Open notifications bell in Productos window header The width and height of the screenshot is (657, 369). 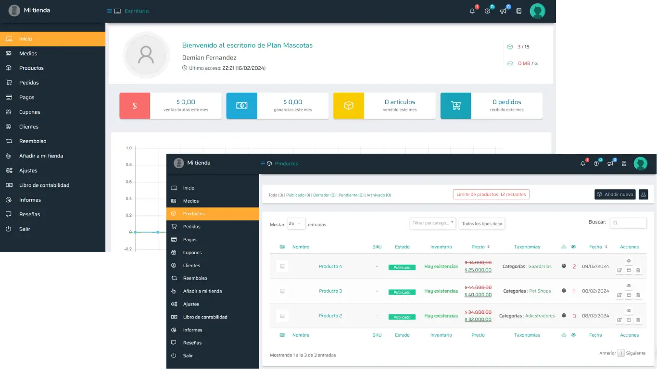click(x=583, y=163)
